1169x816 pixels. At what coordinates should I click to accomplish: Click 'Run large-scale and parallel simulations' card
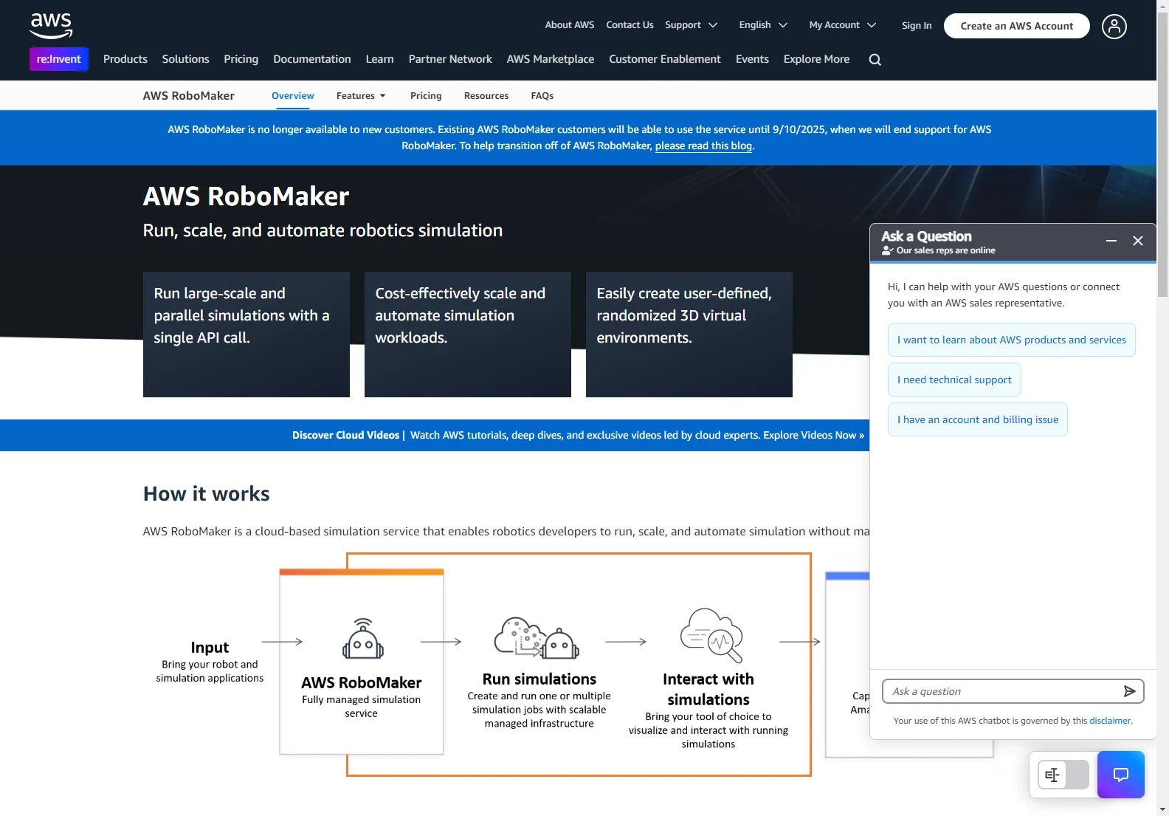point(246,335)
